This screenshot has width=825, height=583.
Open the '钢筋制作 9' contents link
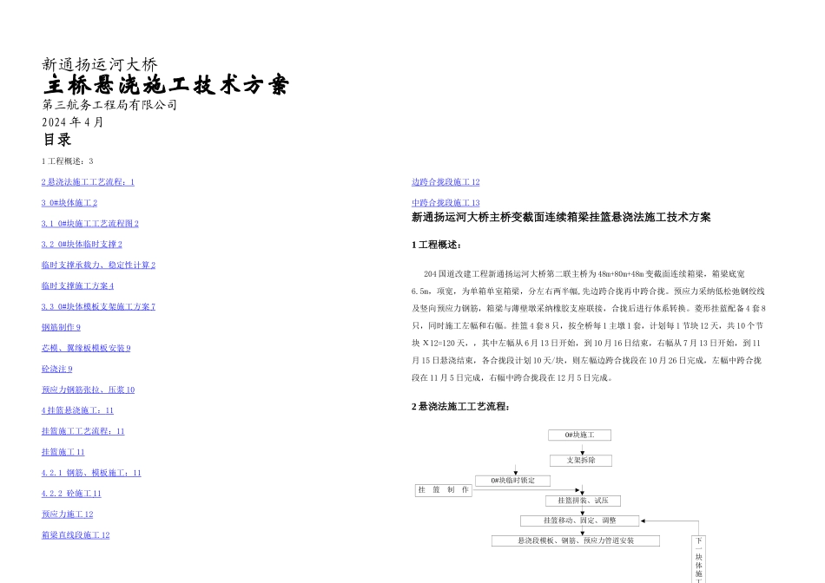(61, 328)
